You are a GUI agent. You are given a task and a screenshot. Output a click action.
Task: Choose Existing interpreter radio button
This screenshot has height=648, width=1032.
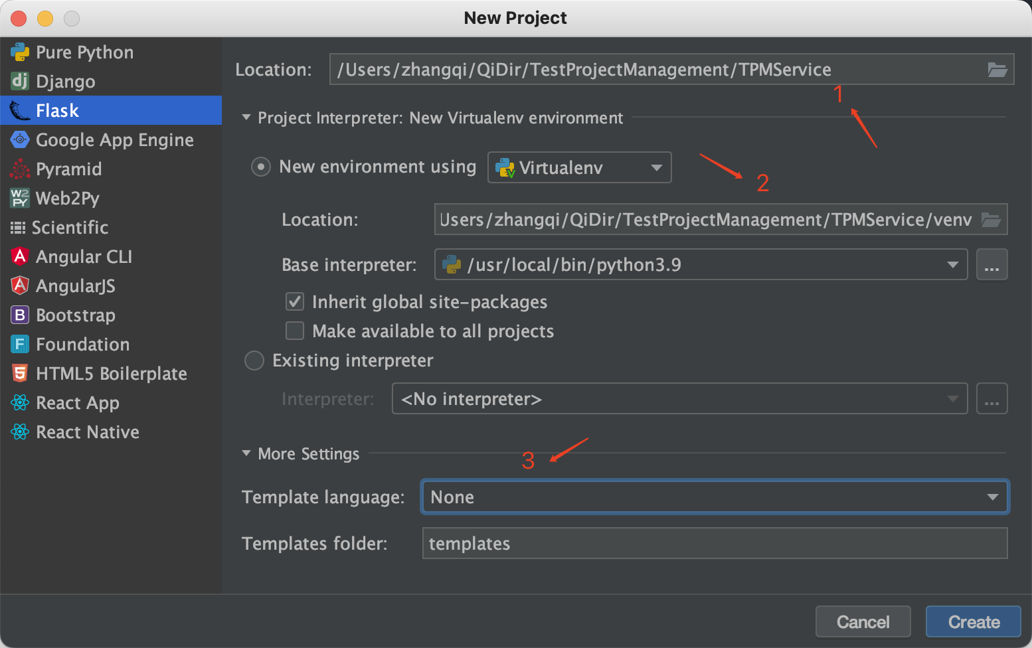[x=254, y=361]
